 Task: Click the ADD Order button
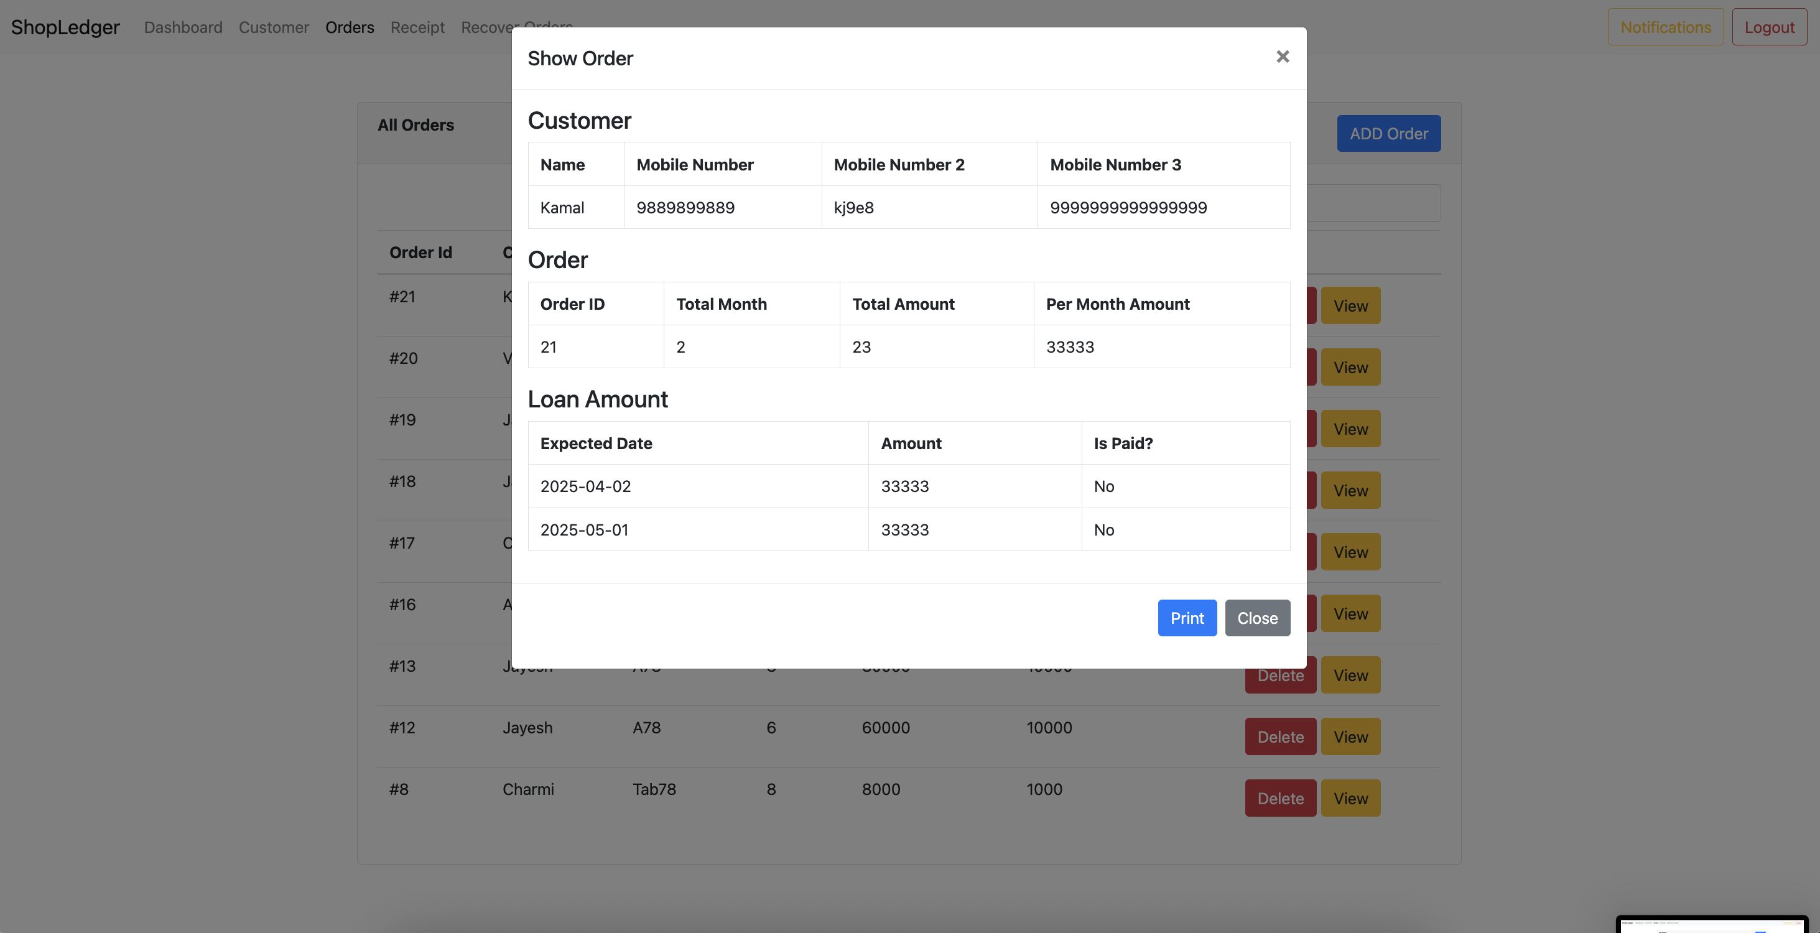coord(1388,134)
